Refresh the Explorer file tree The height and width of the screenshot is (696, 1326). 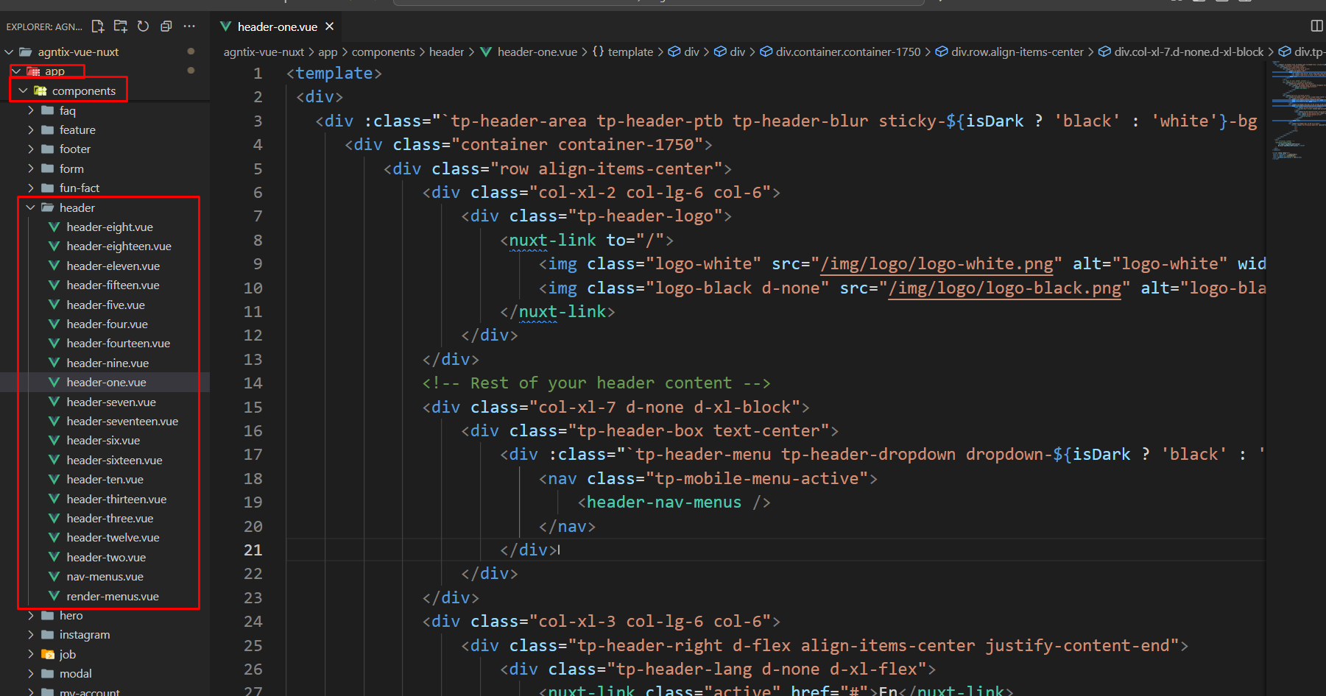(144, 26)
